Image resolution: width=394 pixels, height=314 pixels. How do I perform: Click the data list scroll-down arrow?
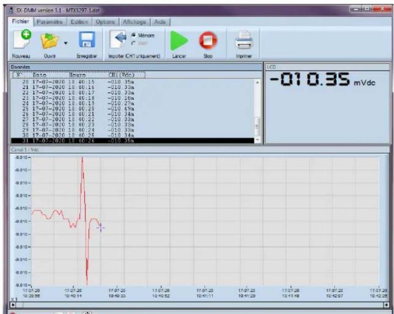(257, 140)
